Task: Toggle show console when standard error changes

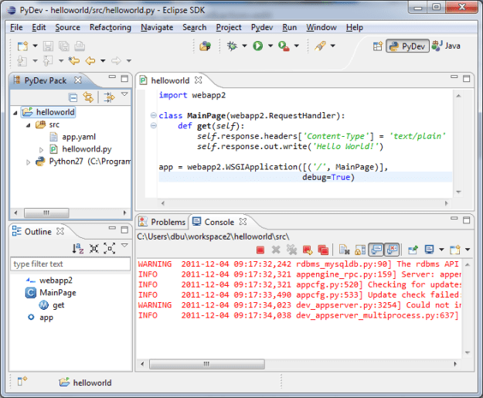Action: point(392,250)
